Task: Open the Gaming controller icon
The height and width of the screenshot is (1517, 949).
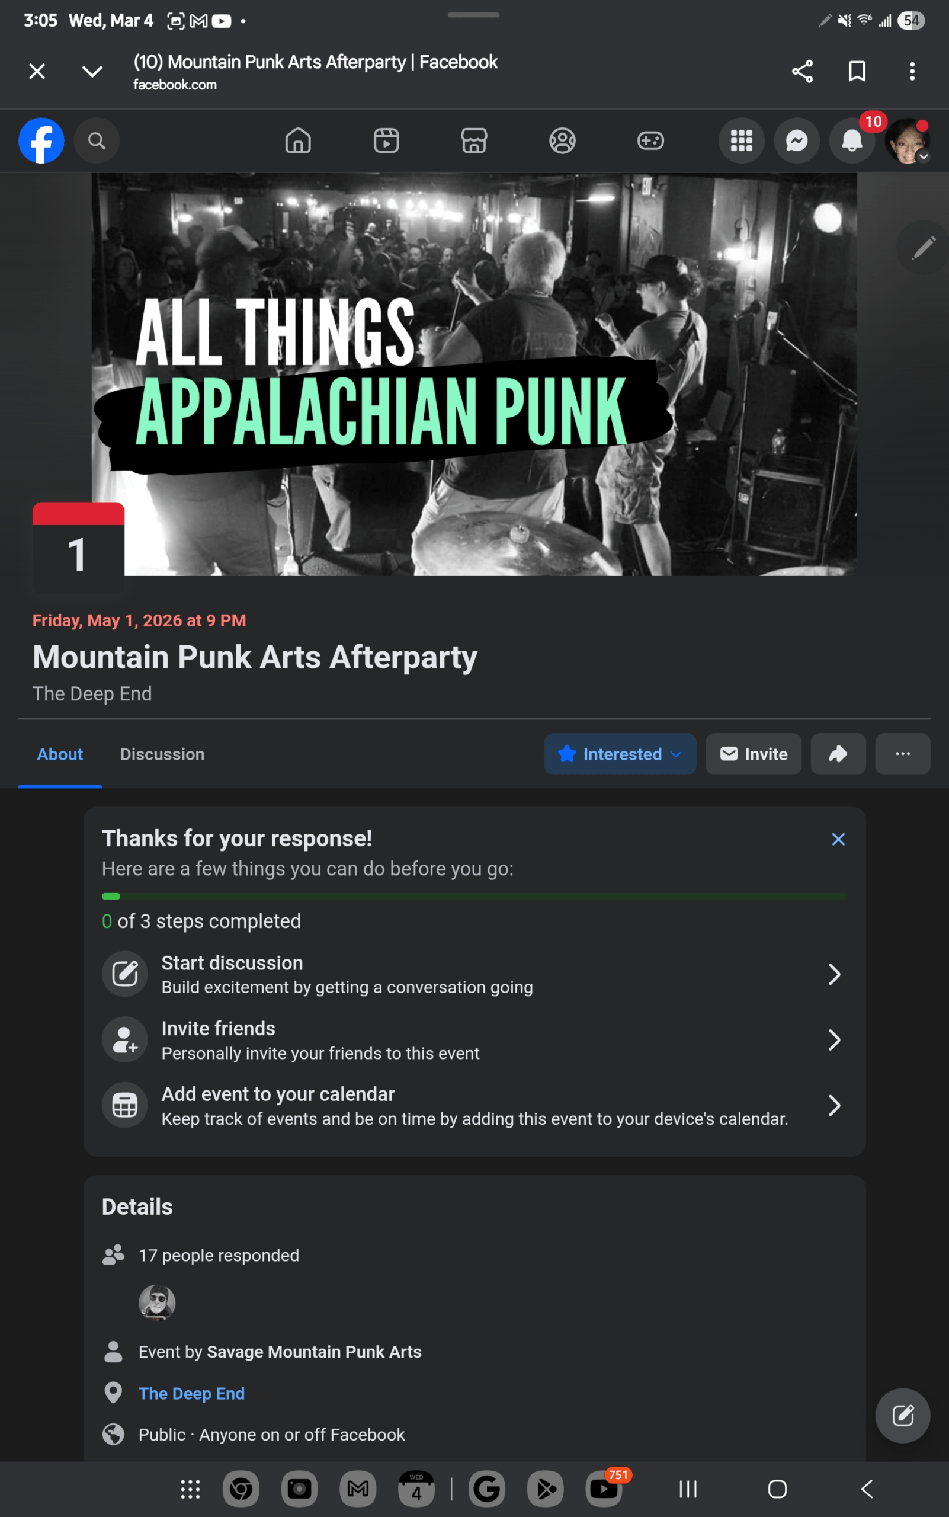Action: (x=650, y=140)
